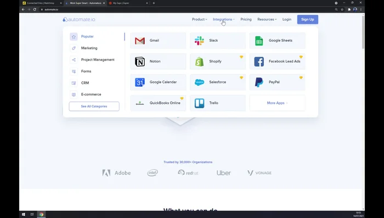Bookmark this page with star icon
This screenshot has width=384, height=218.
(x=342, y=9)
